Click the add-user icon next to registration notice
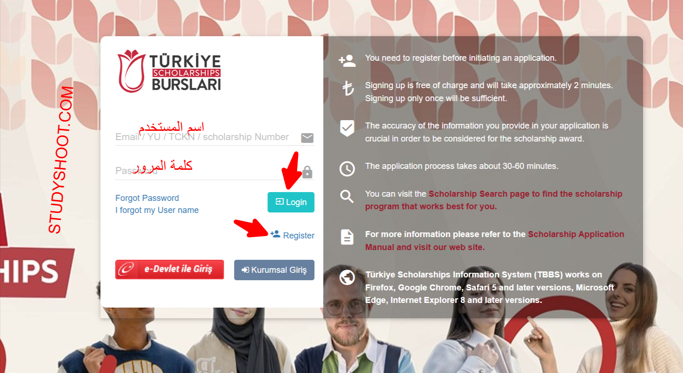This screenshot has width=683, height=373. point(347,61)
